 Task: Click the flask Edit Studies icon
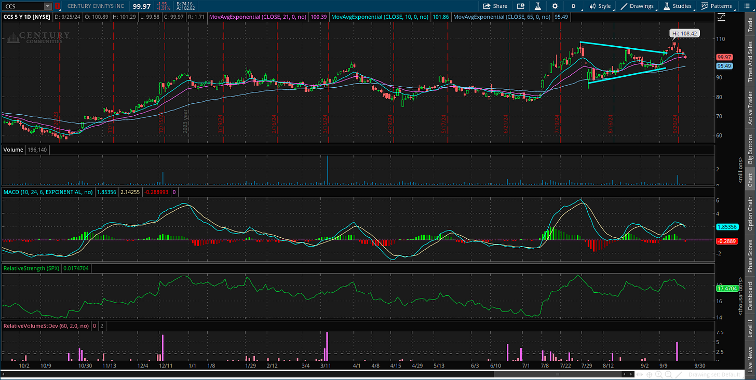[x=538, y=6]
